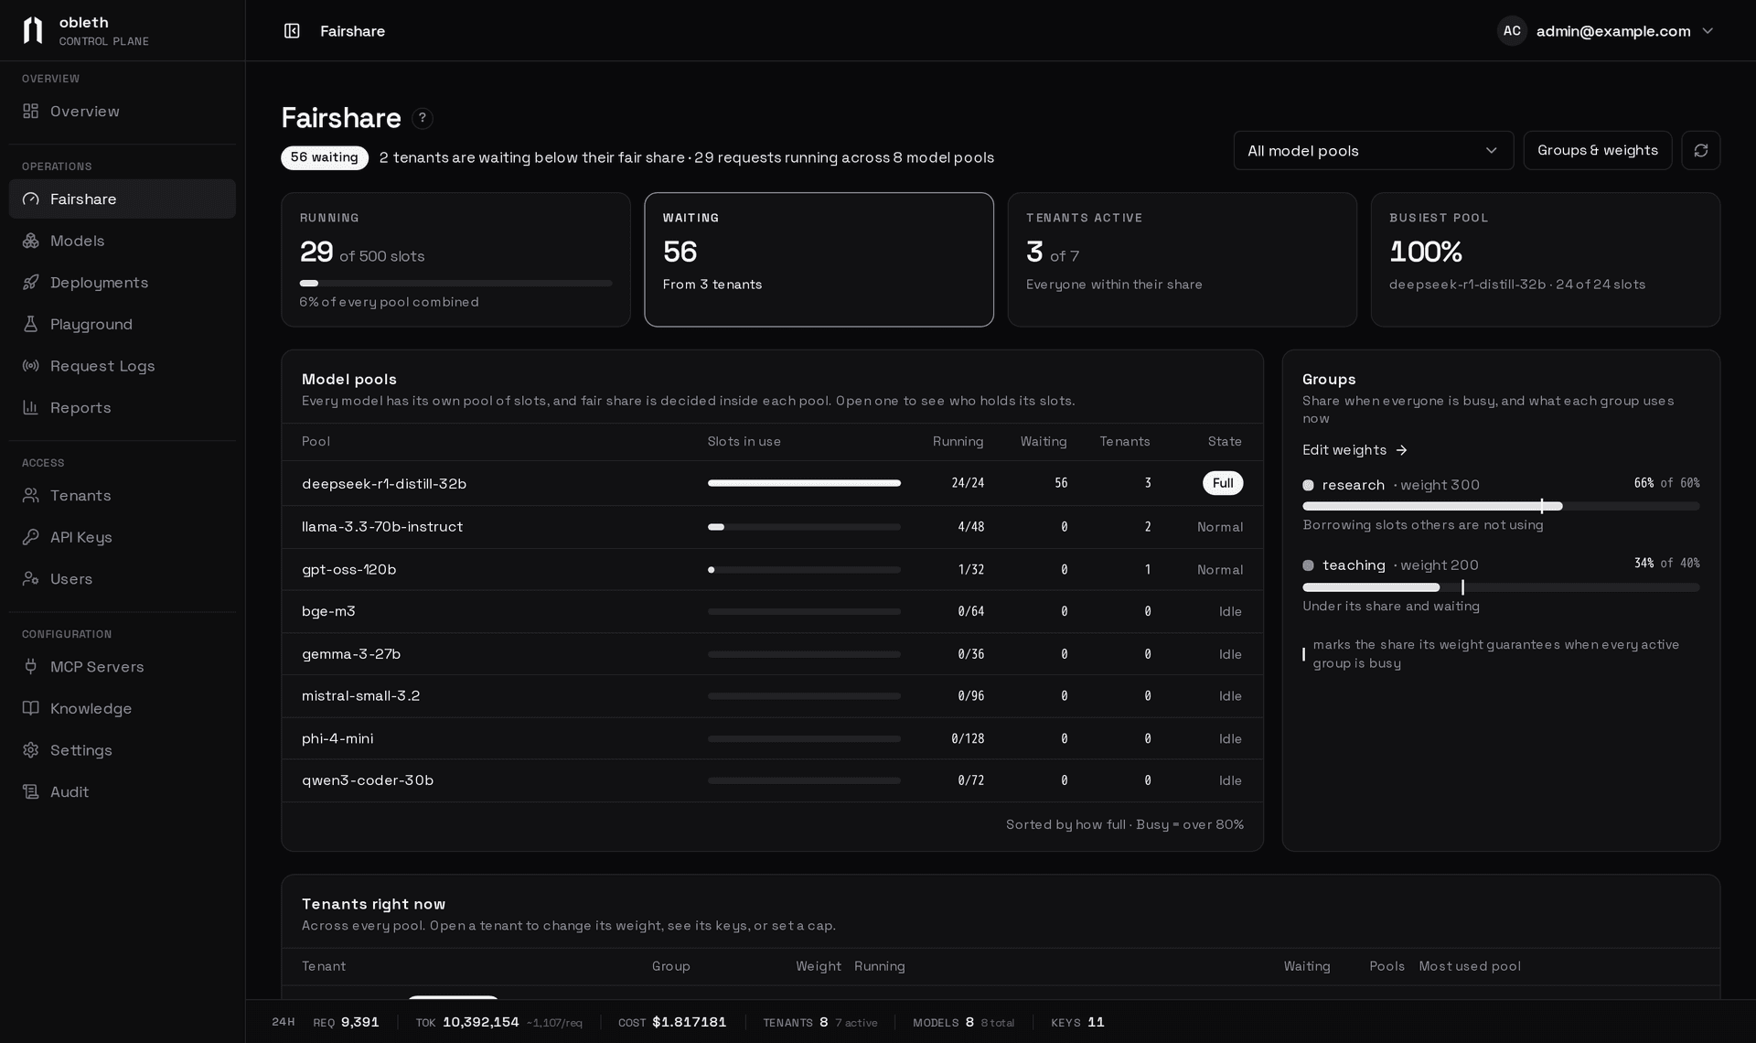The height and width of the screenshot is (1043, 1756).
Task: Open the qwen3-coder-30b pool
Action: 772,780
